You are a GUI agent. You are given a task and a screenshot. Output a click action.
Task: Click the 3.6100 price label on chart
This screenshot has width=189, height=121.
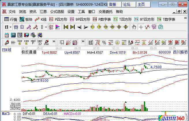tap(43, 80)
